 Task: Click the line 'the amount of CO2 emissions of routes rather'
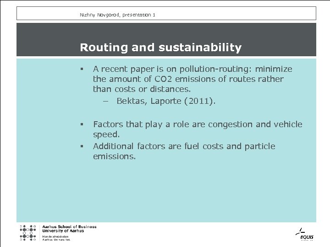click(188, 79)
